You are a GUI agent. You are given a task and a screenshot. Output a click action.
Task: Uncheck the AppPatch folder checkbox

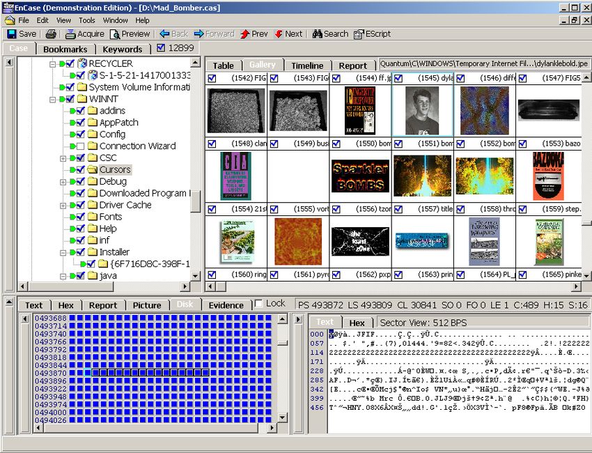coord(80,123)
